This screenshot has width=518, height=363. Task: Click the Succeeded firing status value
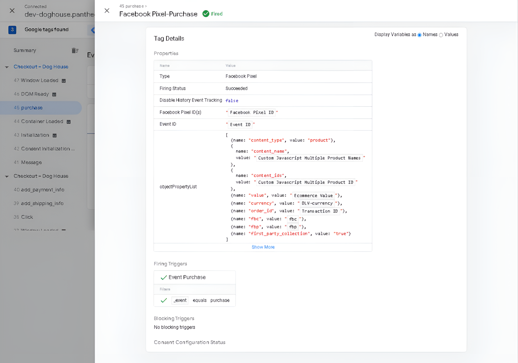[237, 88]
